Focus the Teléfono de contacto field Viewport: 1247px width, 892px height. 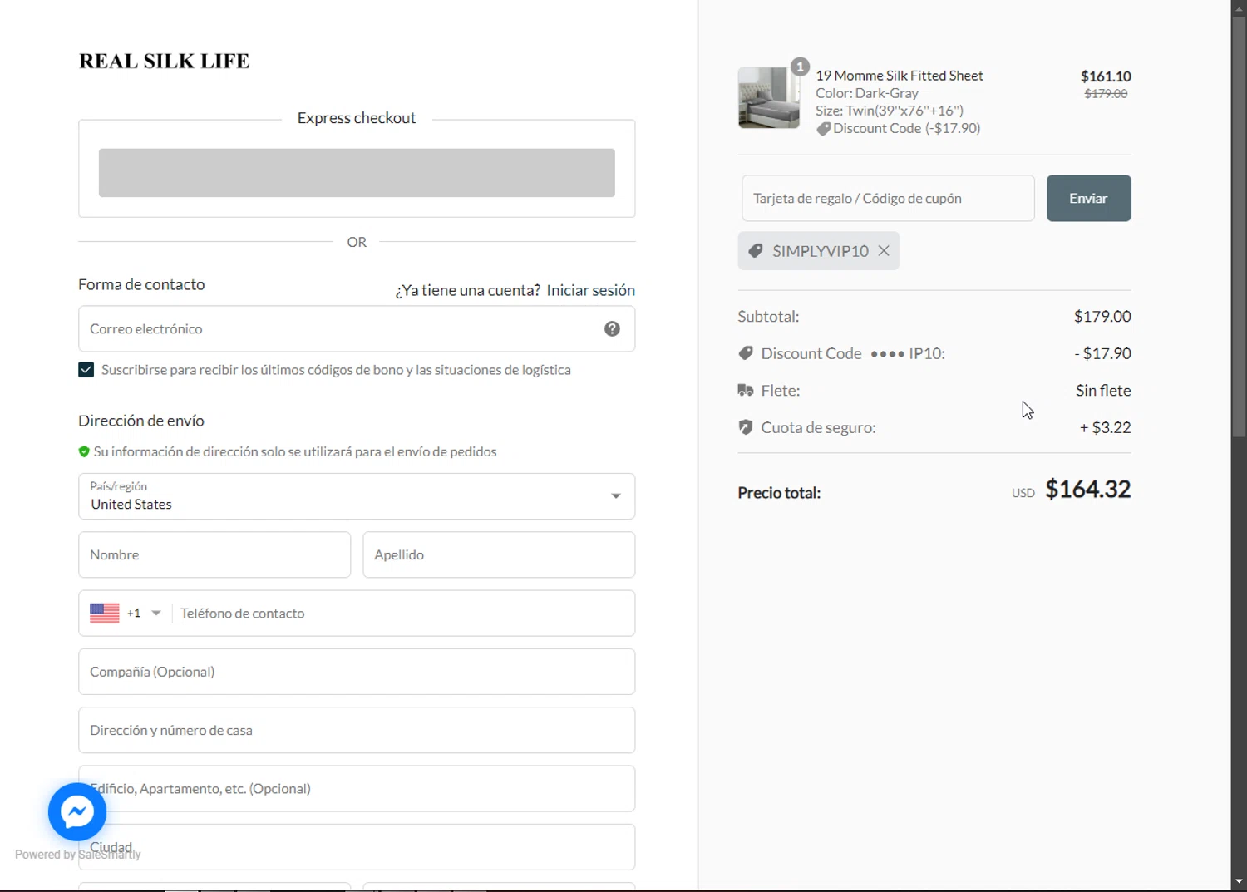(403, 614)
